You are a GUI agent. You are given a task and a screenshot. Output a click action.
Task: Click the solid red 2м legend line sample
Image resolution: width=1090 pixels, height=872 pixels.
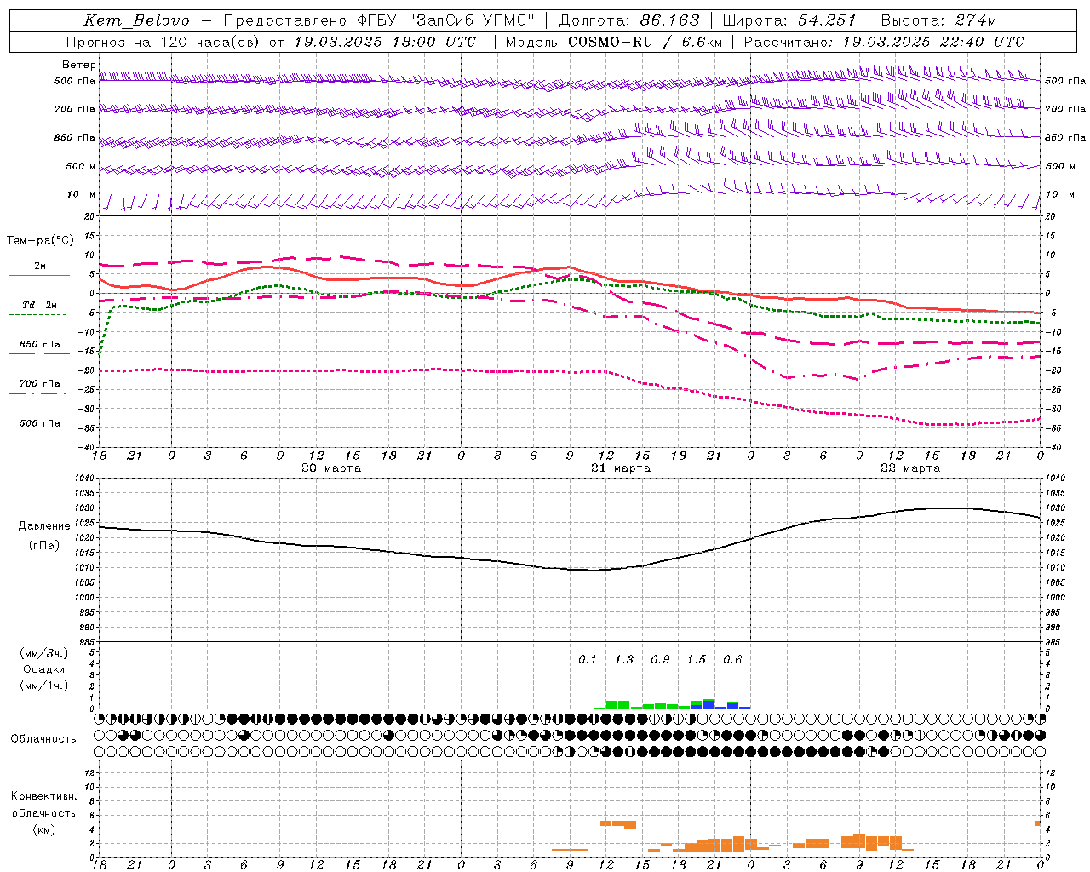[39, 275]
